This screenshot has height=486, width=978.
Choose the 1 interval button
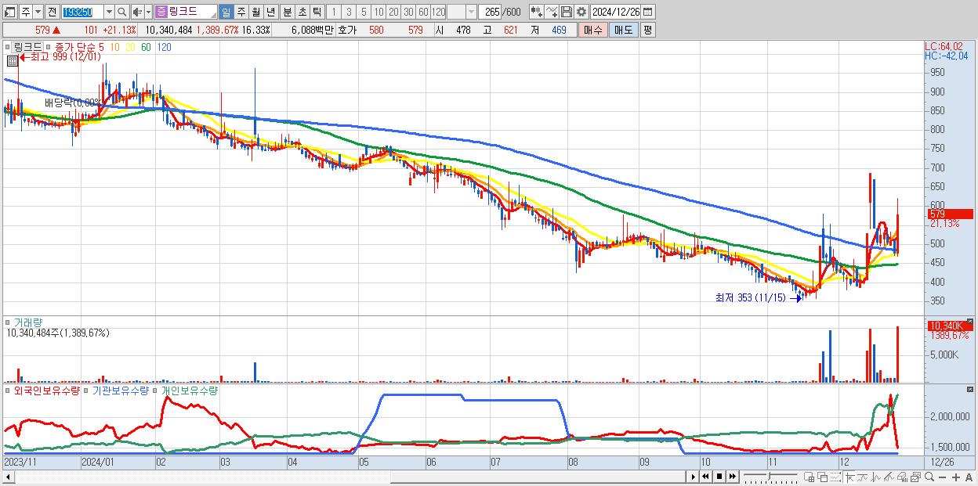[334, 13]
